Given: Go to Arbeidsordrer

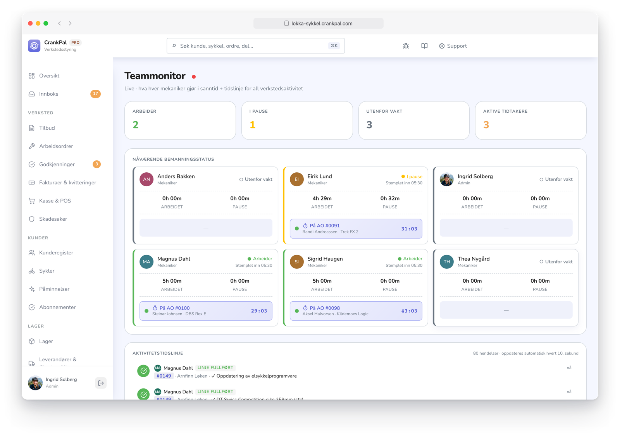Looking at the screenshot, I should pos(56,146).
